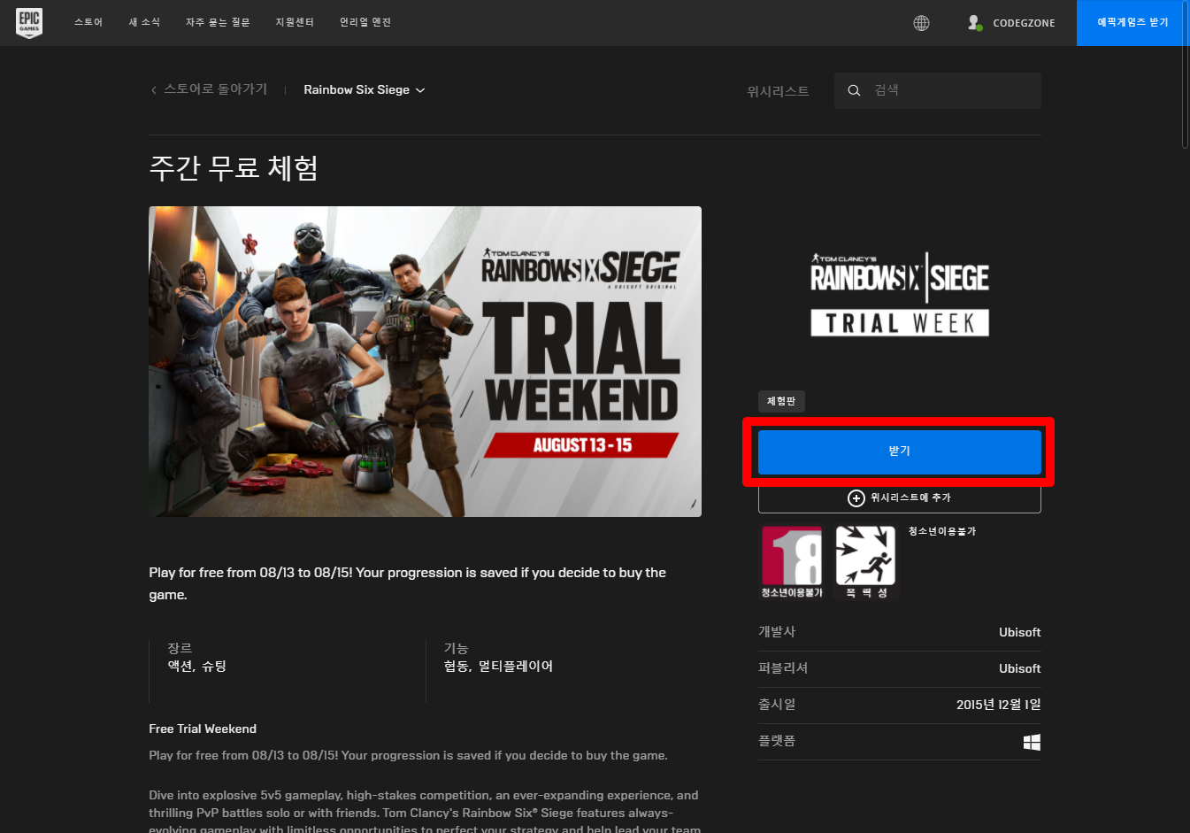Click the back chevron before 스토어로 돌아가기

(x=154, y=90)
